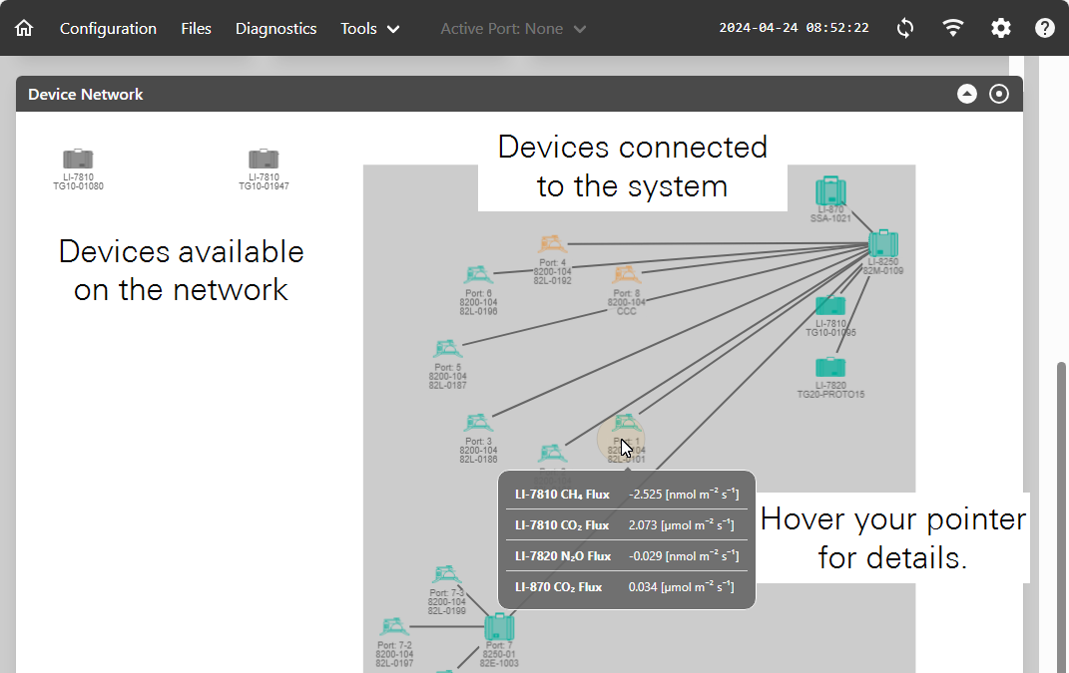Select the Port 3 chamber 82L-0186
This screenshot has height=673, width=1069.
[x=478, y=438]
